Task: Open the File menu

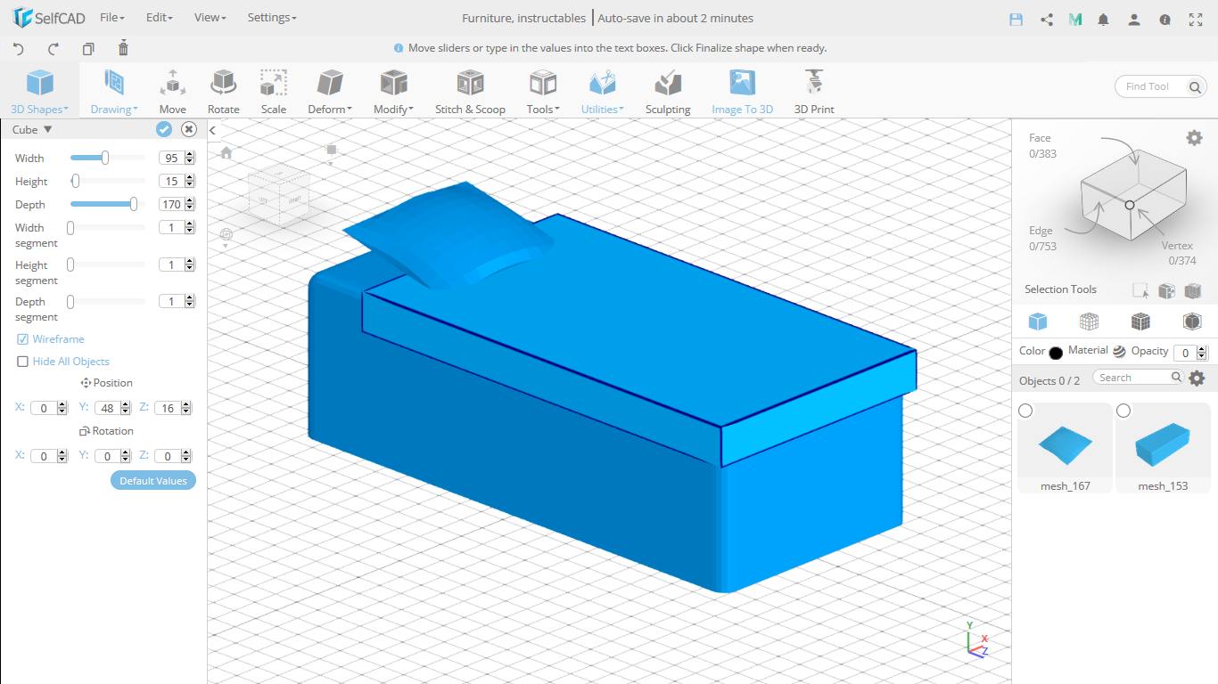Action: (x=112, y=18)
